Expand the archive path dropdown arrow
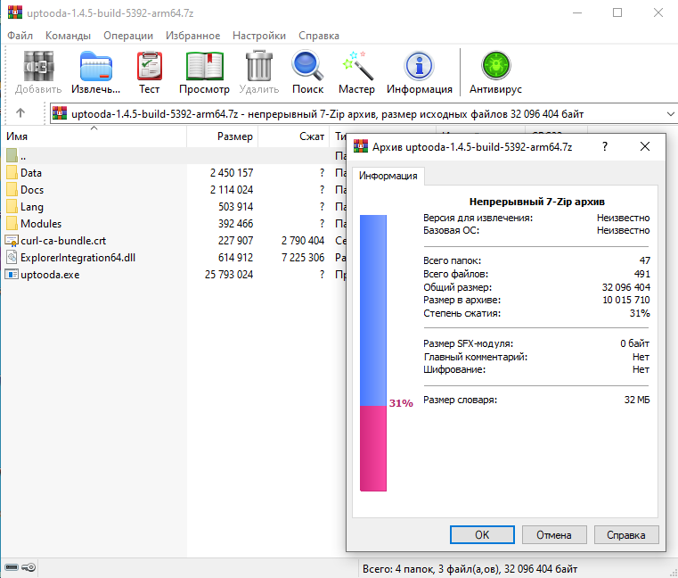Viewport: 678px width, 578px height. tap(670, 114)
